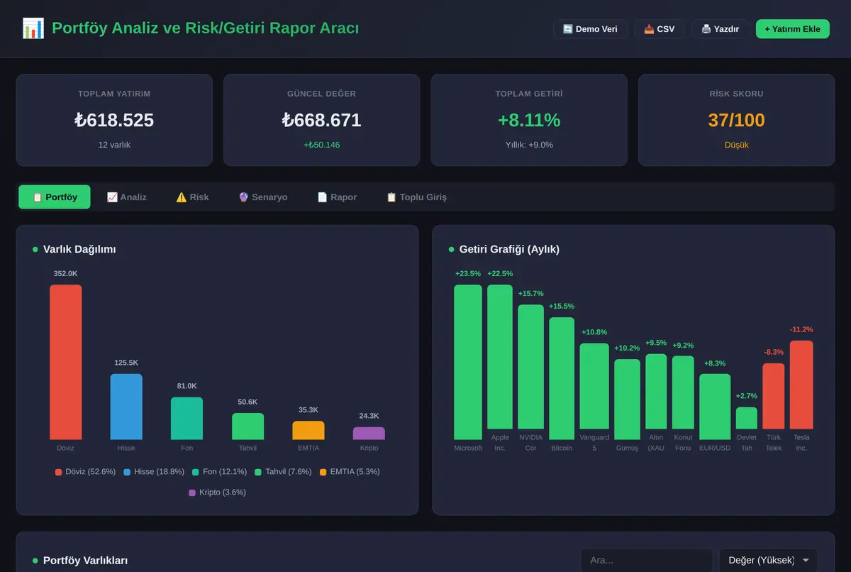
Task: Load sample data with Demo Veri button
Action: pyautogui.click(x=590, y=29)
